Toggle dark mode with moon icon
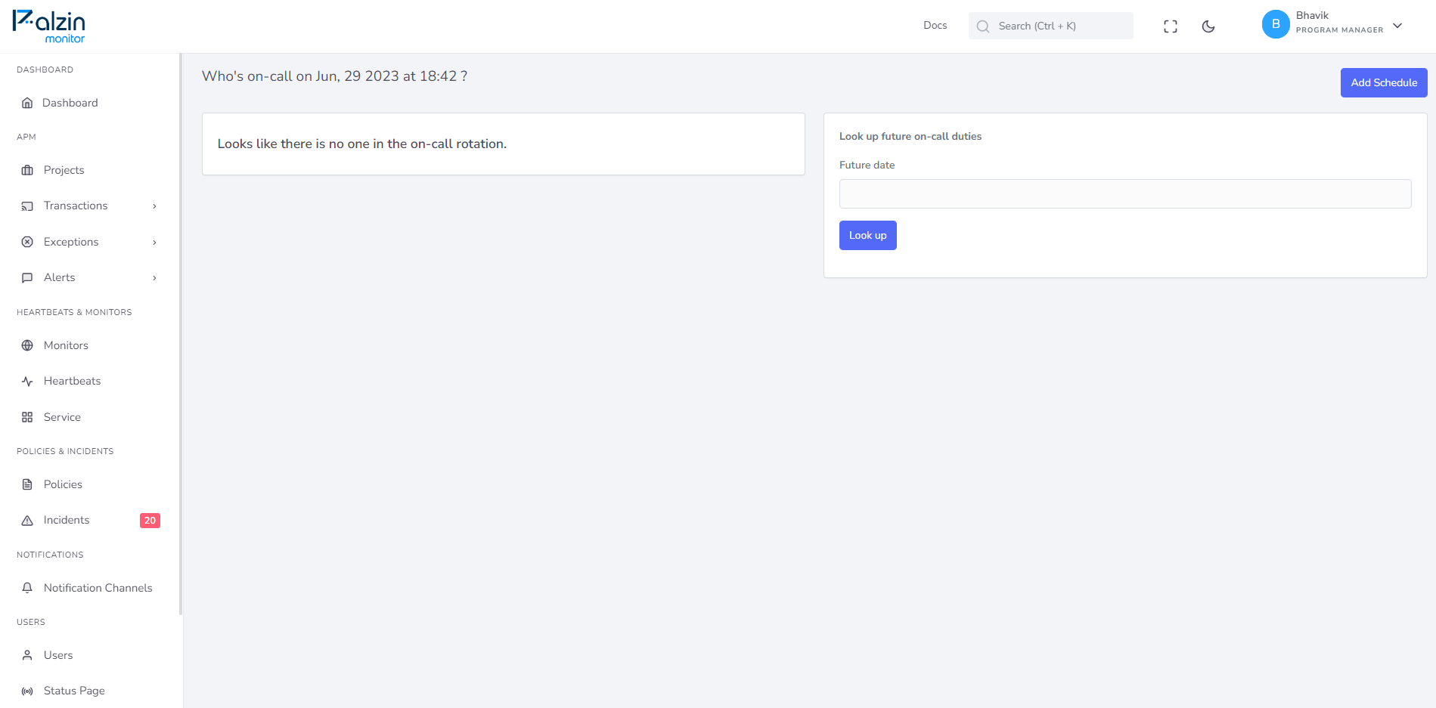This screenshot has width=1436, height=708. point(1208,26)
